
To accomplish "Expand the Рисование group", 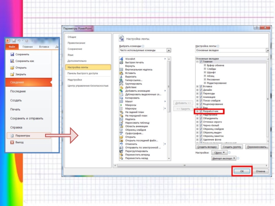I will [205, 79].
